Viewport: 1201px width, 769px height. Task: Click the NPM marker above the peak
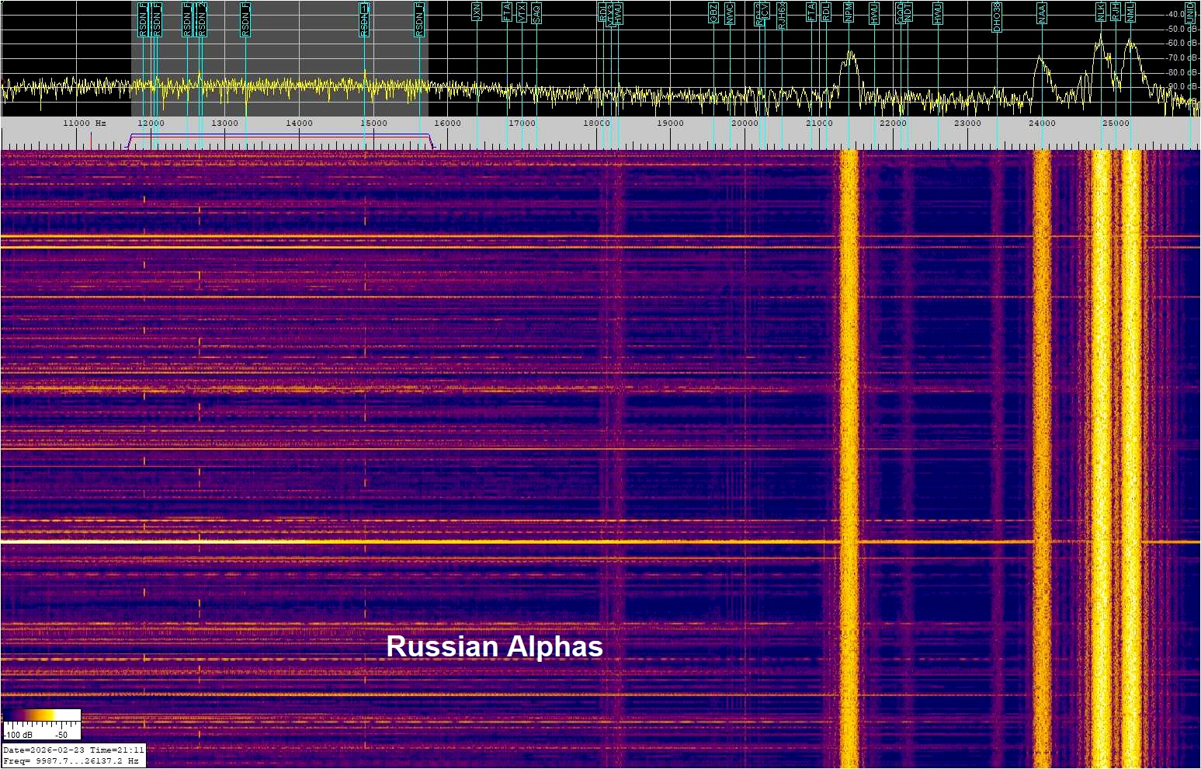click(x=849, y=13)
